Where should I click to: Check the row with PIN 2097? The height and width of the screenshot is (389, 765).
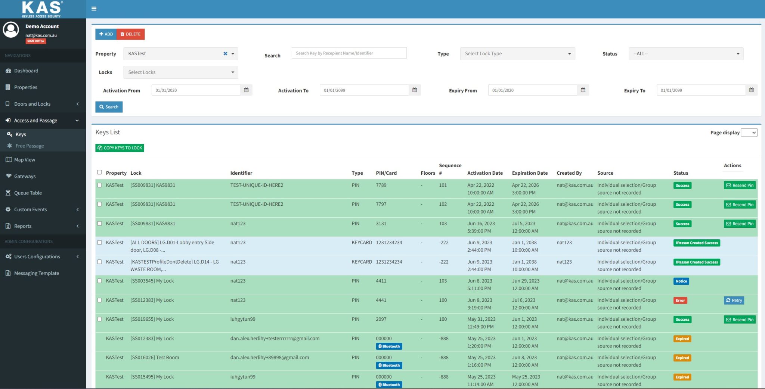tap(99, 319)
